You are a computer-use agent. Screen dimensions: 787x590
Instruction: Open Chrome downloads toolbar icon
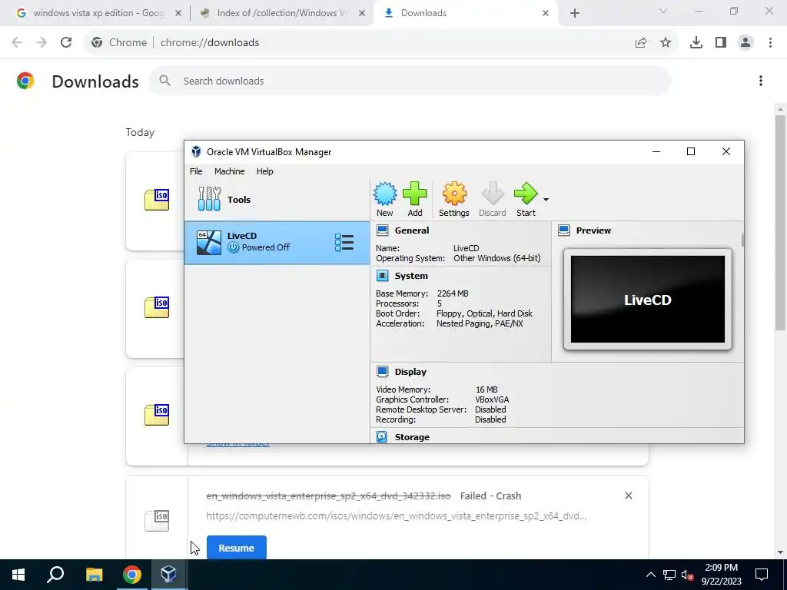pos(696,43)
